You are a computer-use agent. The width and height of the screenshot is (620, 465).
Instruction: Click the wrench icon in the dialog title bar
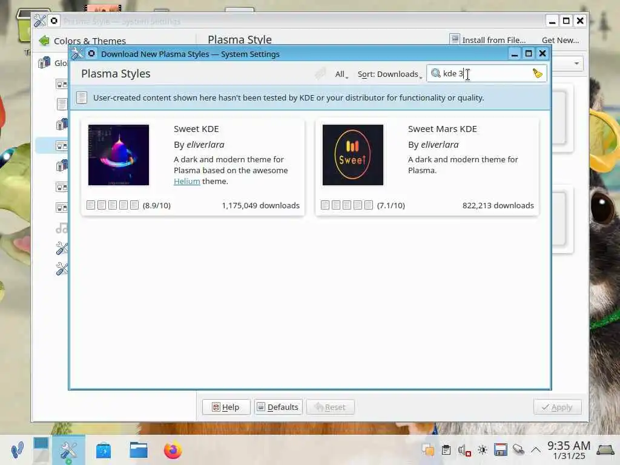coord(77,53)
